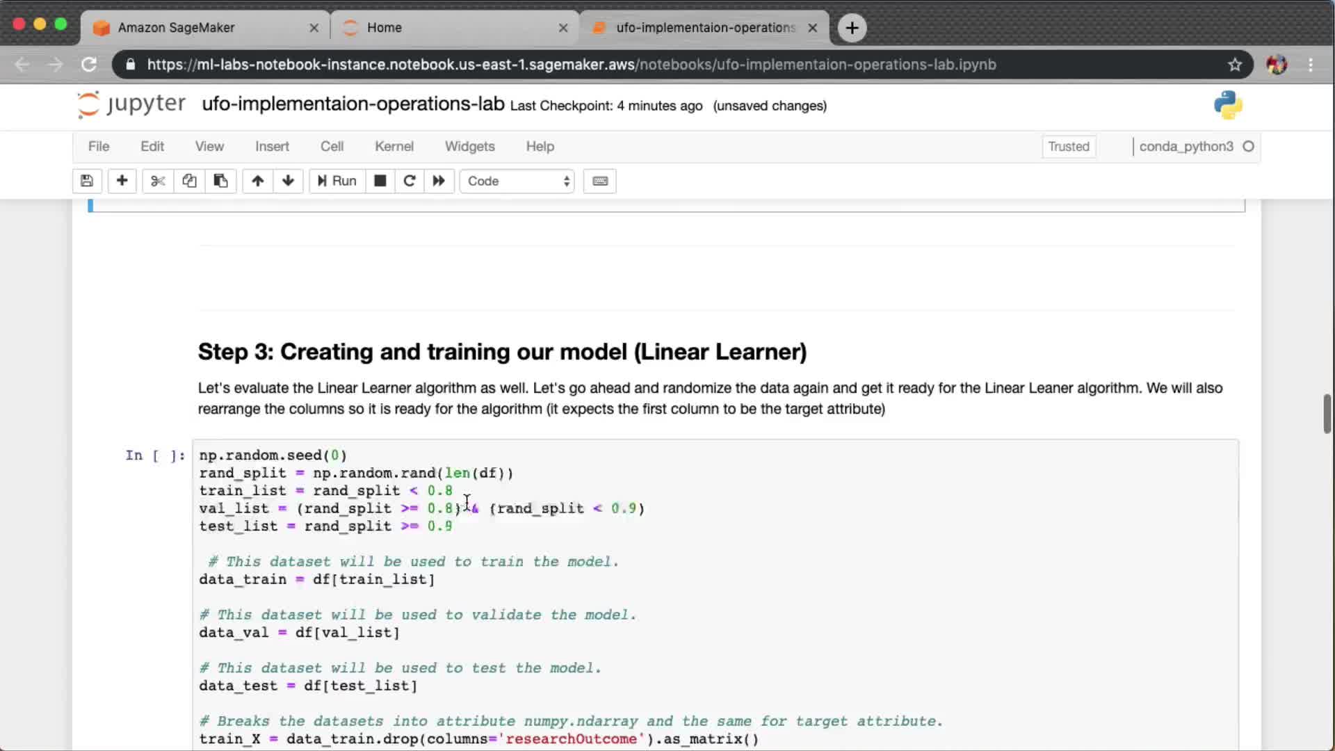This screenshot has width=1335, height=751.
Task: Click the vertical page scrollbar thumb
Action: click(x=1327, y=414)
